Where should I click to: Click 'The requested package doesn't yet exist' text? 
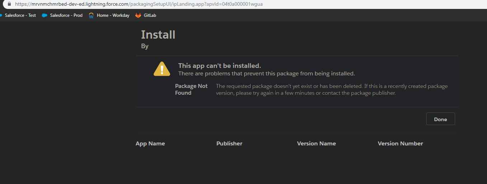pyautogui.click(x=332, y=89)
